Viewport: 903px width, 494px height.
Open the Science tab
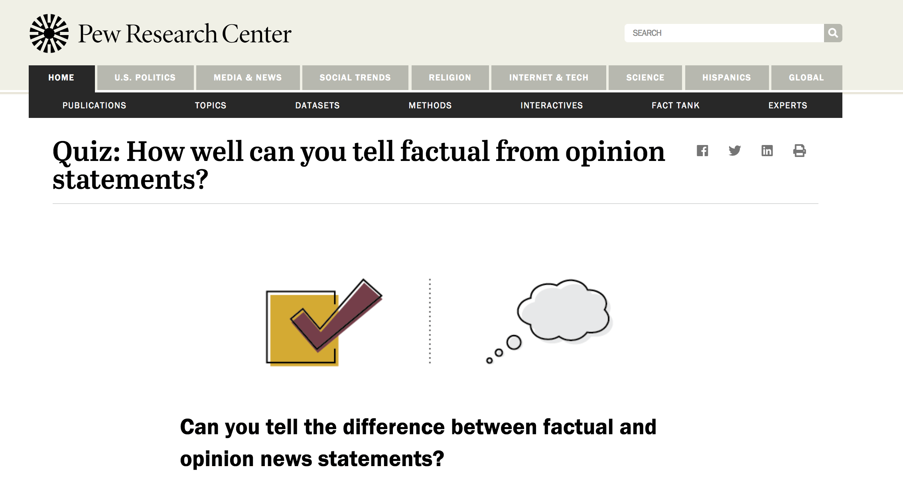645,78
